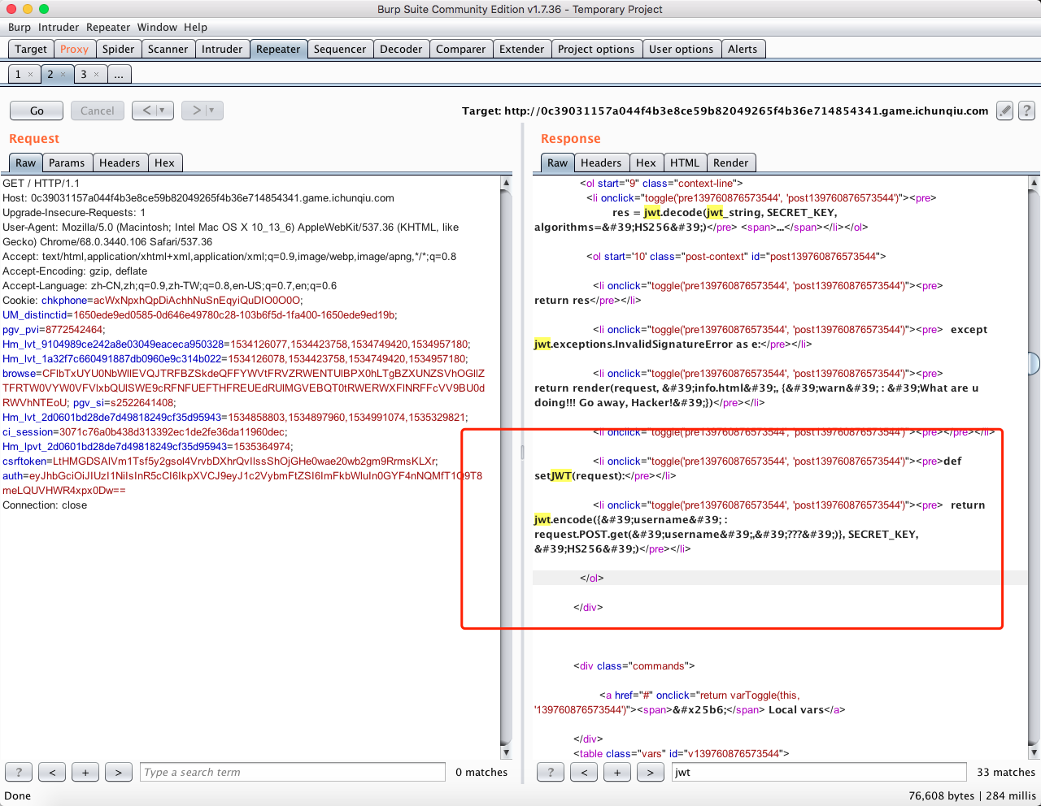1041x806 pixels.
Task: Open the Burp menu
Action: [x=20, y=27]
